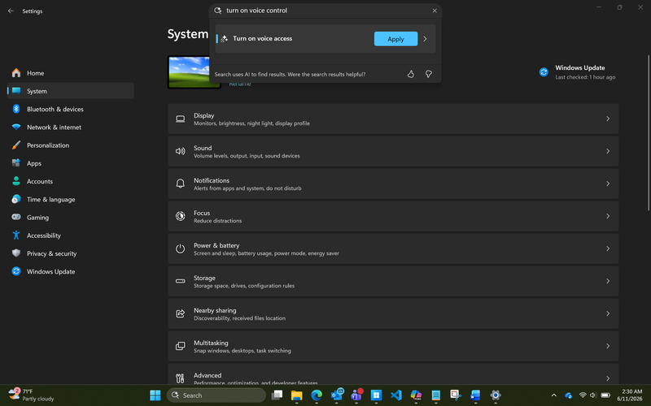Screen dimensions: 651x406
Task: Click the Time & language globe icon
Action: click(16, 199)
